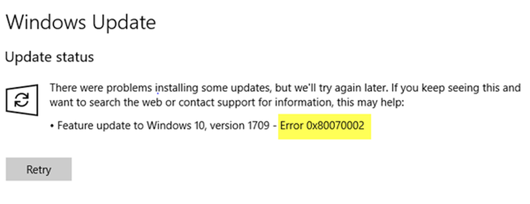This screenshot has height=204, width=530.
Task: Click the highlighted Error 0x80070002 text
Action: [x=322, y=126]
